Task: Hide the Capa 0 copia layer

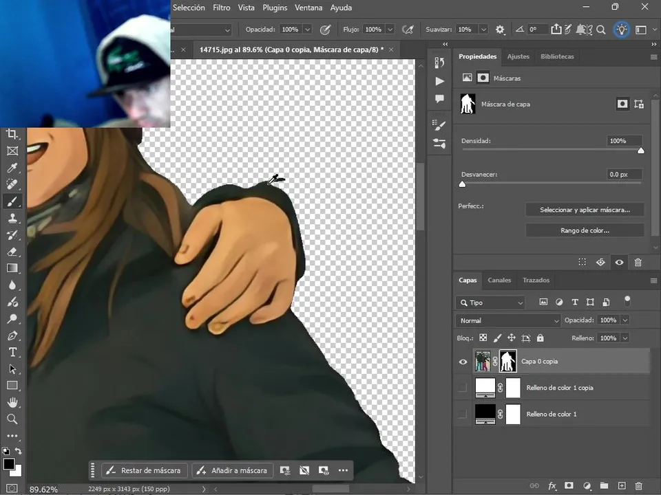Action: [463, 362]
